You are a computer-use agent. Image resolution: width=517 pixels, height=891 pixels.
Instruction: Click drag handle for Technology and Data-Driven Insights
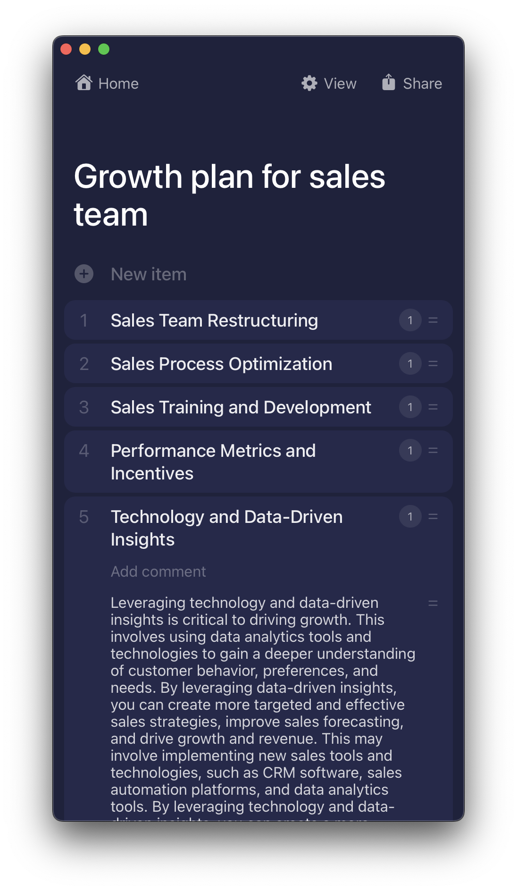pos(433,517)
